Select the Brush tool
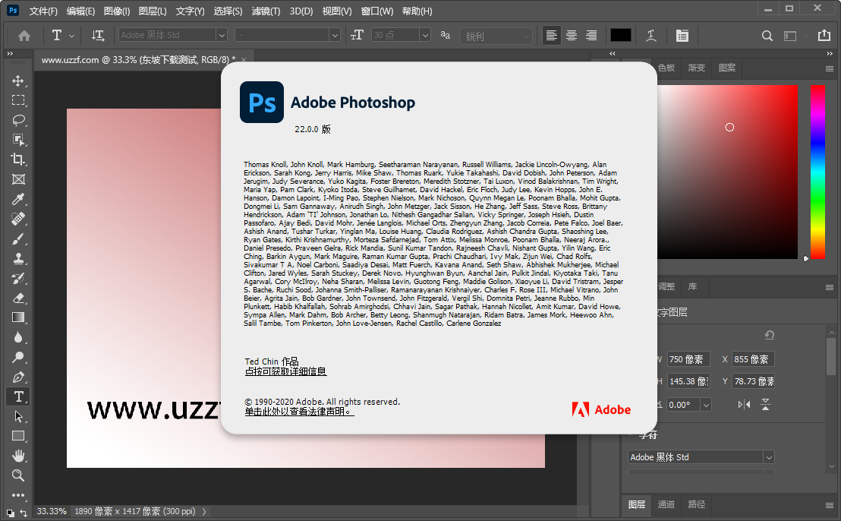 coord(18,238)
